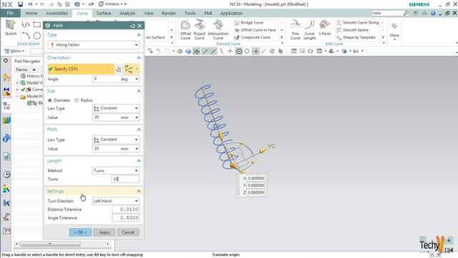Collapse the Length section
The height and width of the screenshot is (258, 458).
(139, 161)
